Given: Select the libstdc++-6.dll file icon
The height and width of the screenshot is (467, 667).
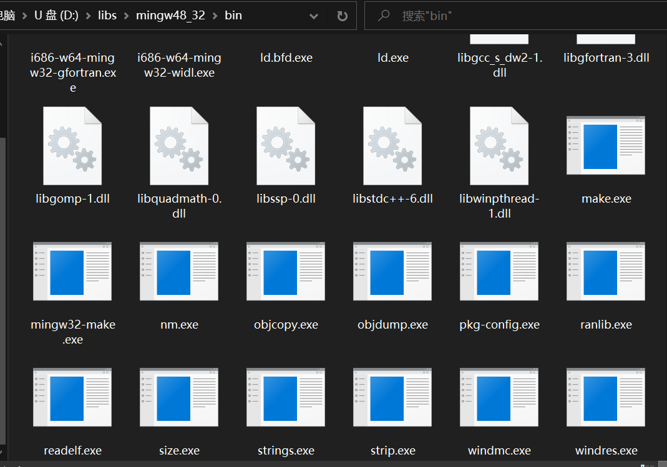Looking at the screenshot, I should 392,145.
